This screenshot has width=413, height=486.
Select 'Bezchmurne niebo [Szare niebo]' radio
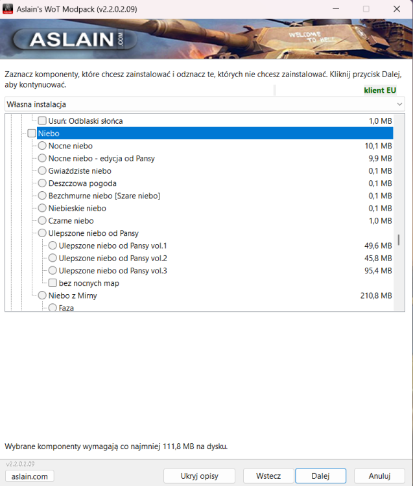[x=42, y=196]
